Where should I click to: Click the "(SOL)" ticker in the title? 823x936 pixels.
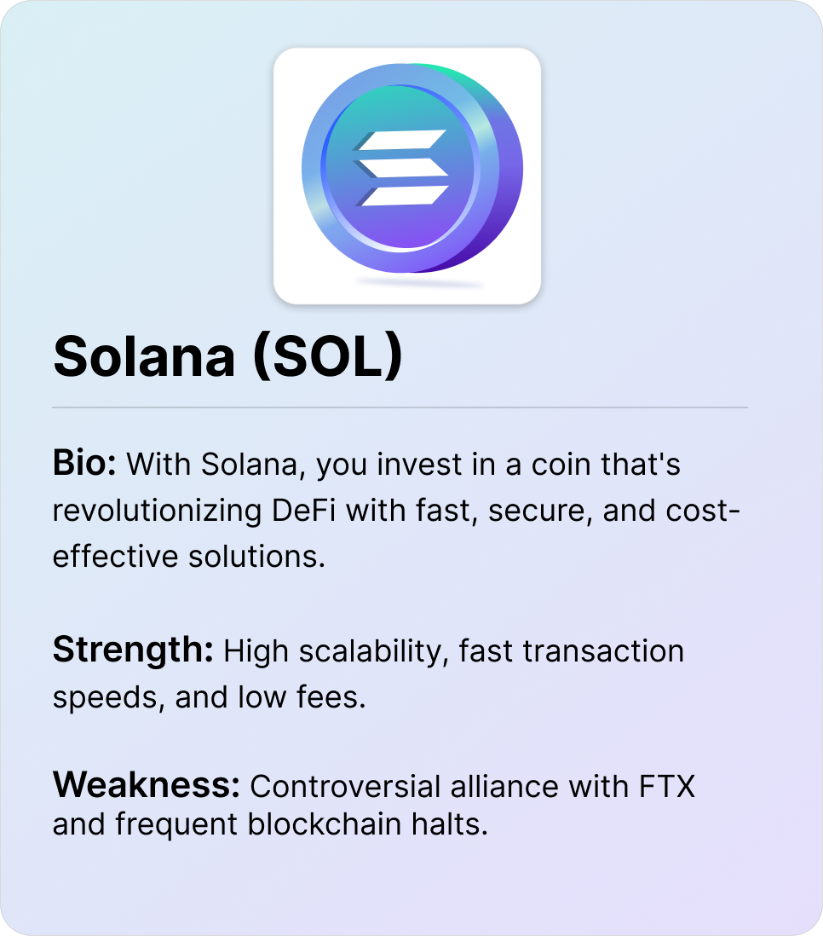[328, 356]
